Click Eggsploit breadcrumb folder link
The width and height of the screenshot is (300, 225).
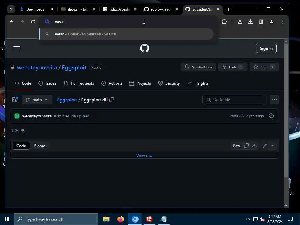67,100
